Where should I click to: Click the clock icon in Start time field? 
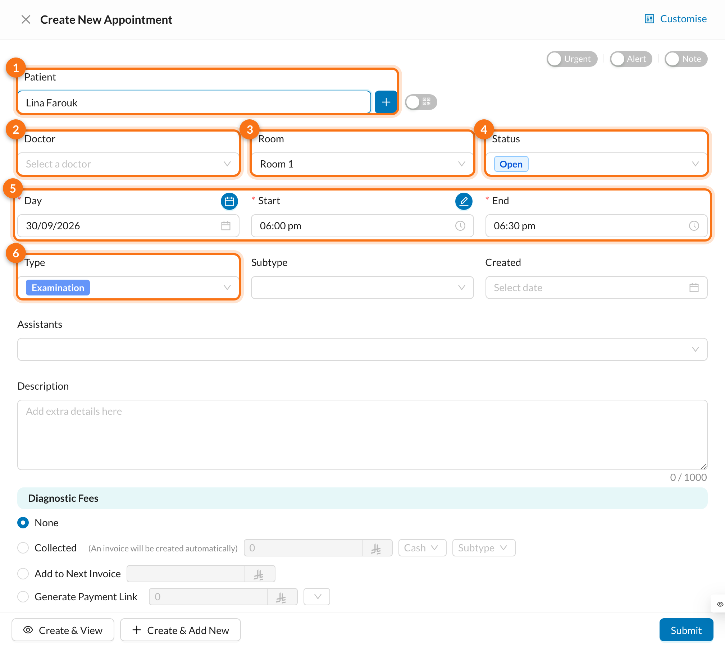460,226
